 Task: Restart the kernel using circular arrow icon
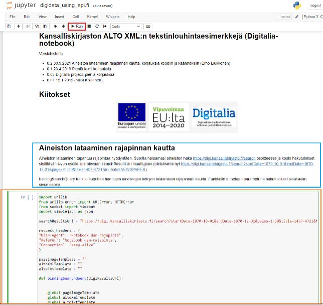point(97,26)
